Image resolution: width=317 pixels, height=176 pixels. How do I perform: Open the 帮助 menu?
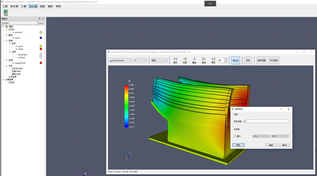tap(58, 6)
